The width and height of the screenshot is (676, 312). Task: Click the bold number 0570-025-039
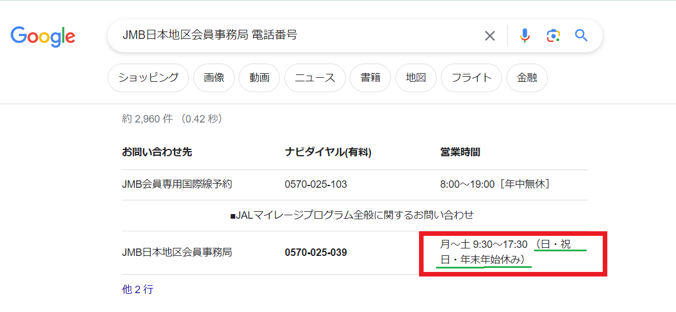(315, 252)
